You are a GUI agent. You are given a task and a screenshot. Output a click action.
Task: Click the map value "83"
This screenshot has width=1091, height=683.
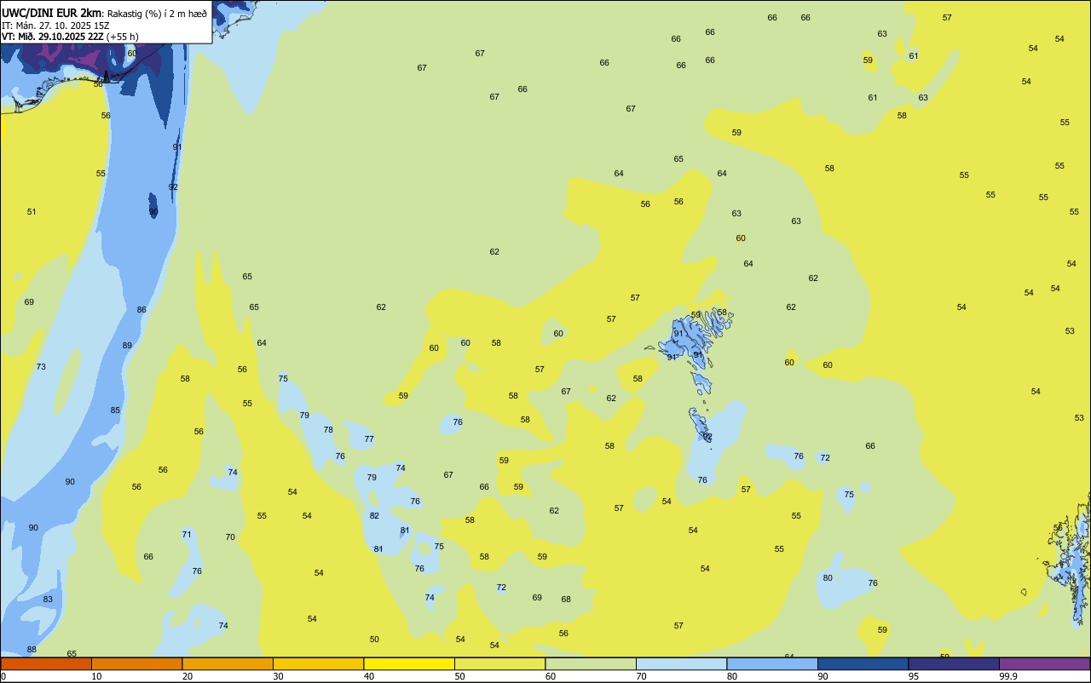point(48,600)
